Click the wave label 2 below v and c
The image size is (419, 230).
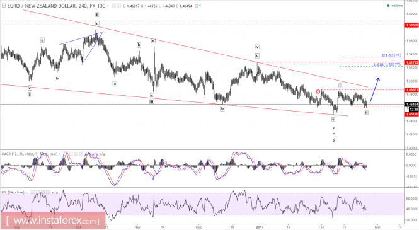pos(333,141)
